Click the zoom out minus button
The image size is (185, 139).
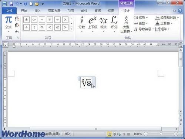point(146,134)
